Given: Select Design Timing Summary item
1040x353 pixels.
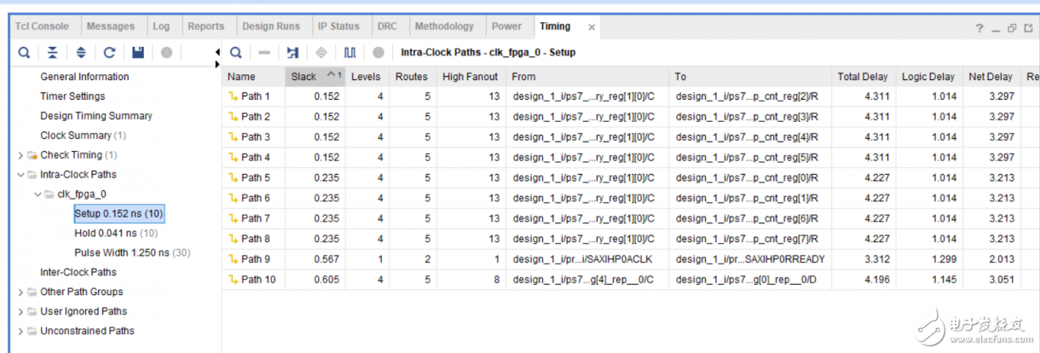Looking at the screenshot, I should pos(95,116).
